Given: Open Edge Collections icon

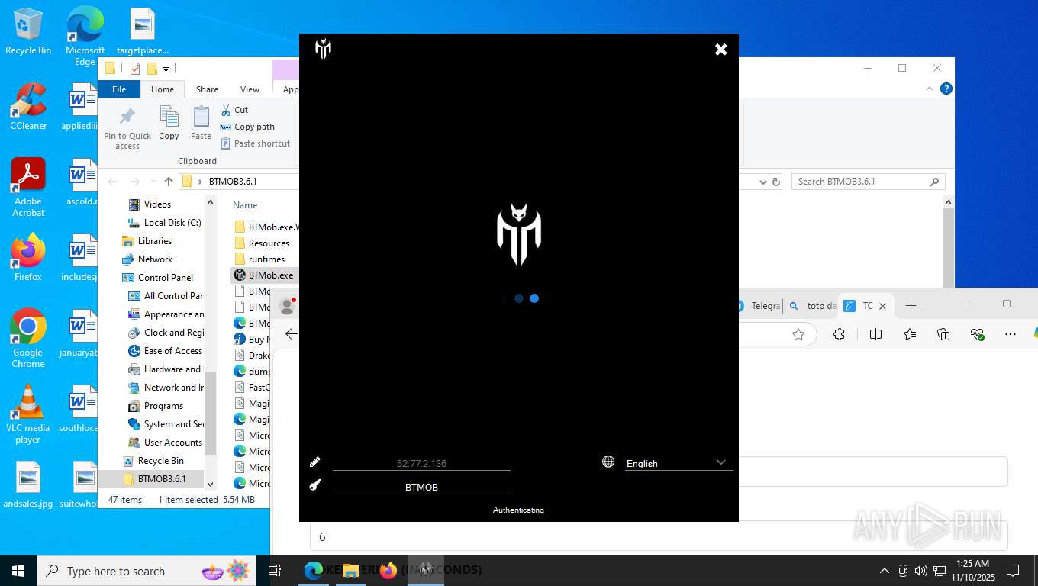Looking at the screenshot, I should pos(943,334).
